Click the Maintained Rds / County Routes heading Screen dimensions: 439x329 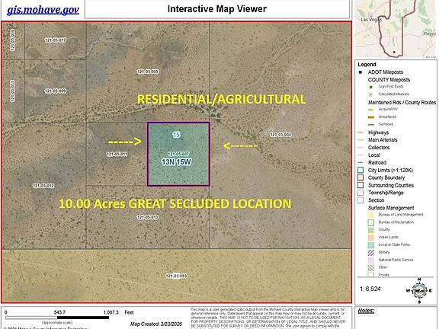coord(402,103)
